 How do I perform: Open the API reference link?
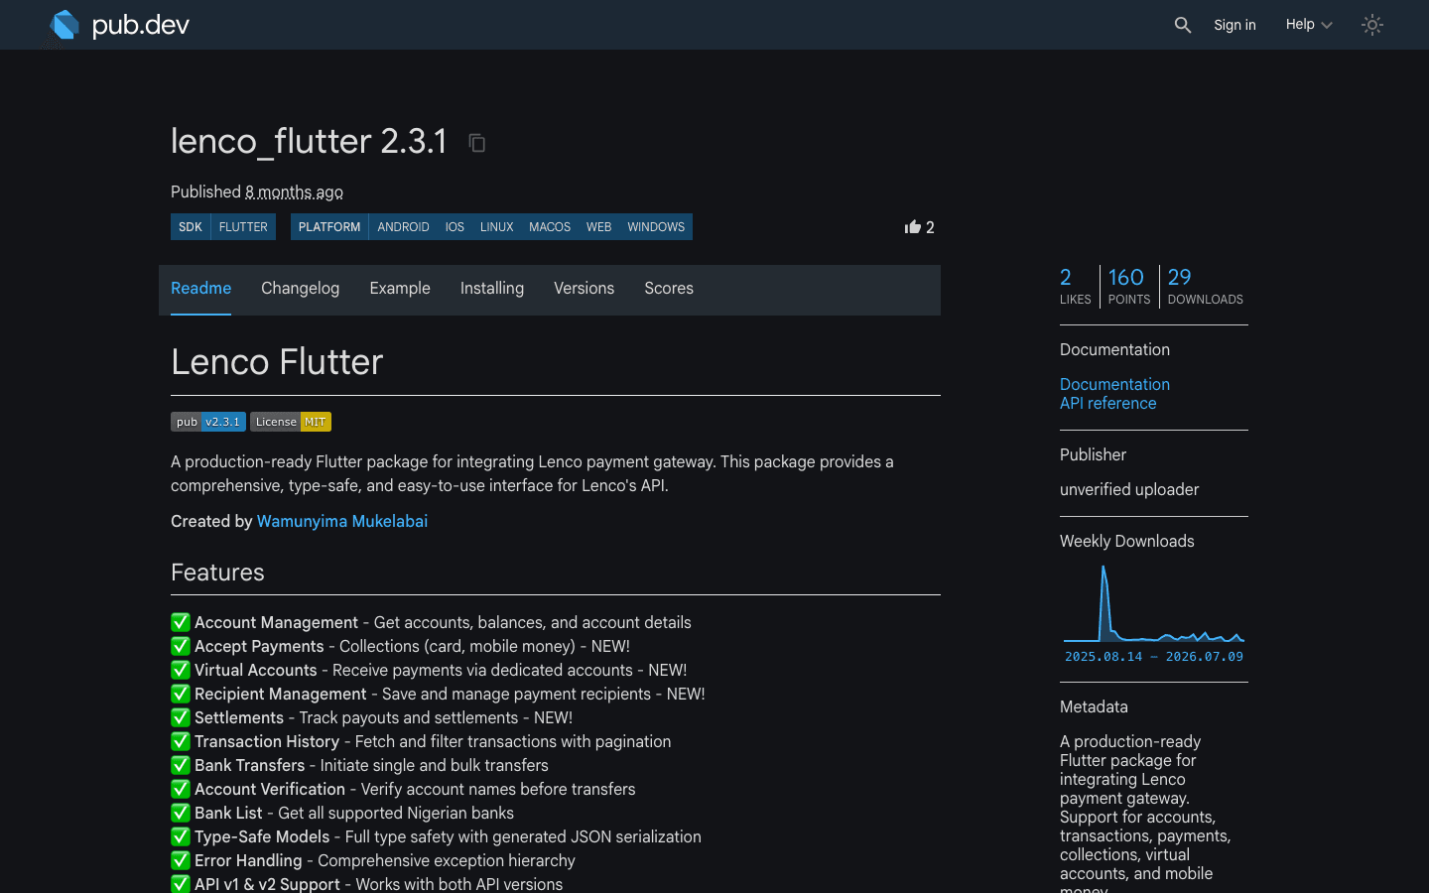pyautogui.click(x=1107, y=403)
